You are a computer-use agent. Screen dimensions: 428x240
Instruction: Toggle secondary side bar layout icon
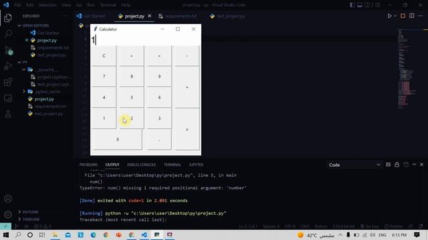point(367,5)
